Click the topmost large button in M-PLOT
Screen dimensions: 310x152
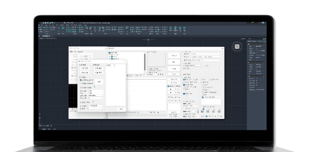[x=174, y=56]
